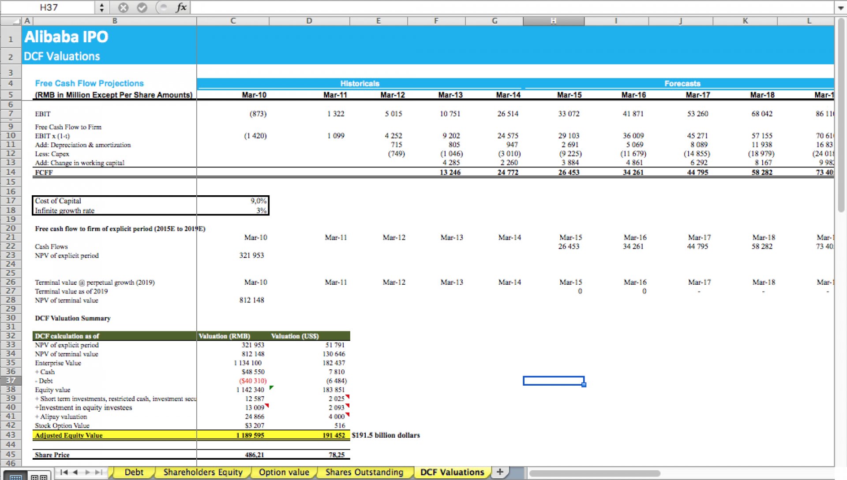
Task: Click the DCF Valuations subtitle cell
Action: 62,56
